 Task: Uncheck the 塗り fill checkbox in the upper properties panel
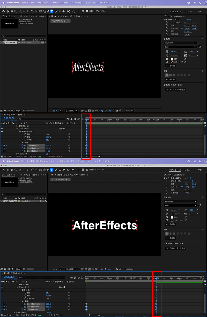[x=167, y=59]
